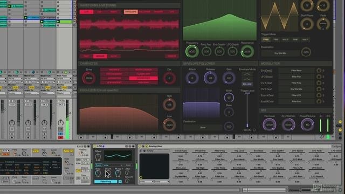Turn the Offset knob in LFO device
The height and width of the screenshot is (194, 345).
point(98,157)
